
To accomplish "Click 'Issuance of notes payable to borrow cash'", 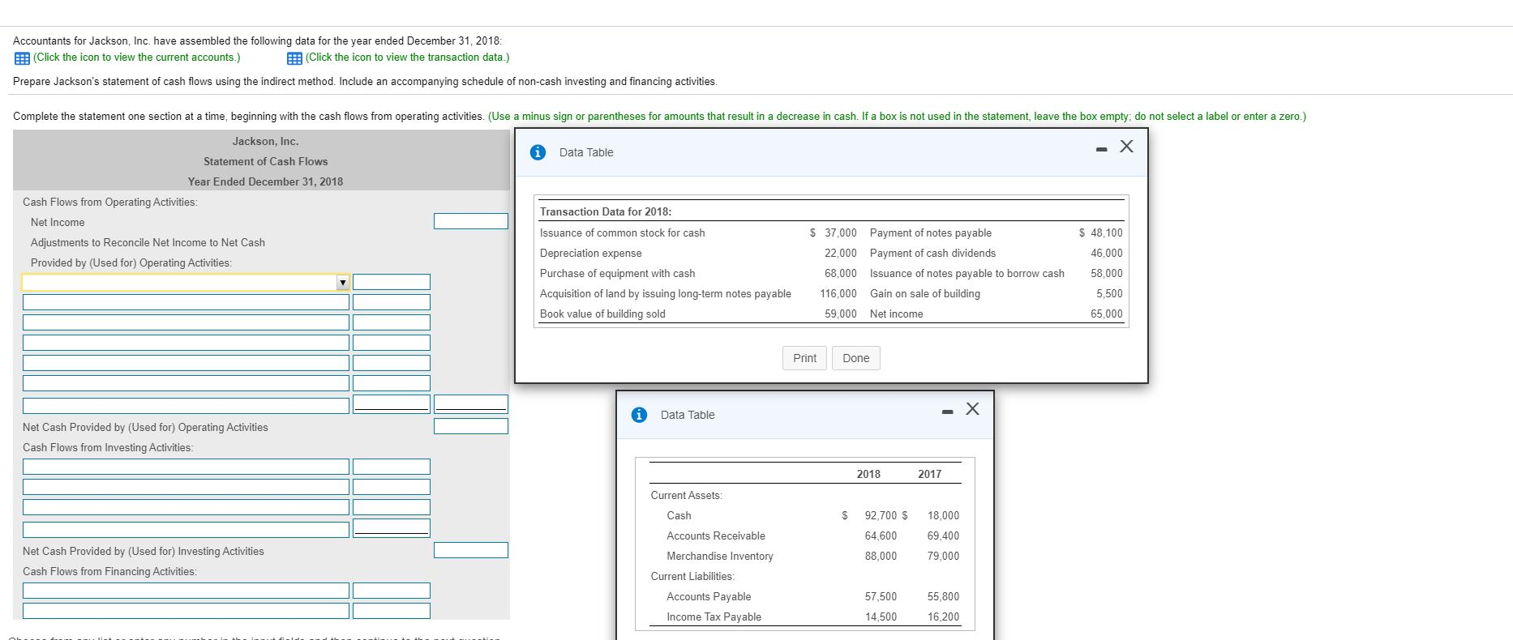I will 967,274.
